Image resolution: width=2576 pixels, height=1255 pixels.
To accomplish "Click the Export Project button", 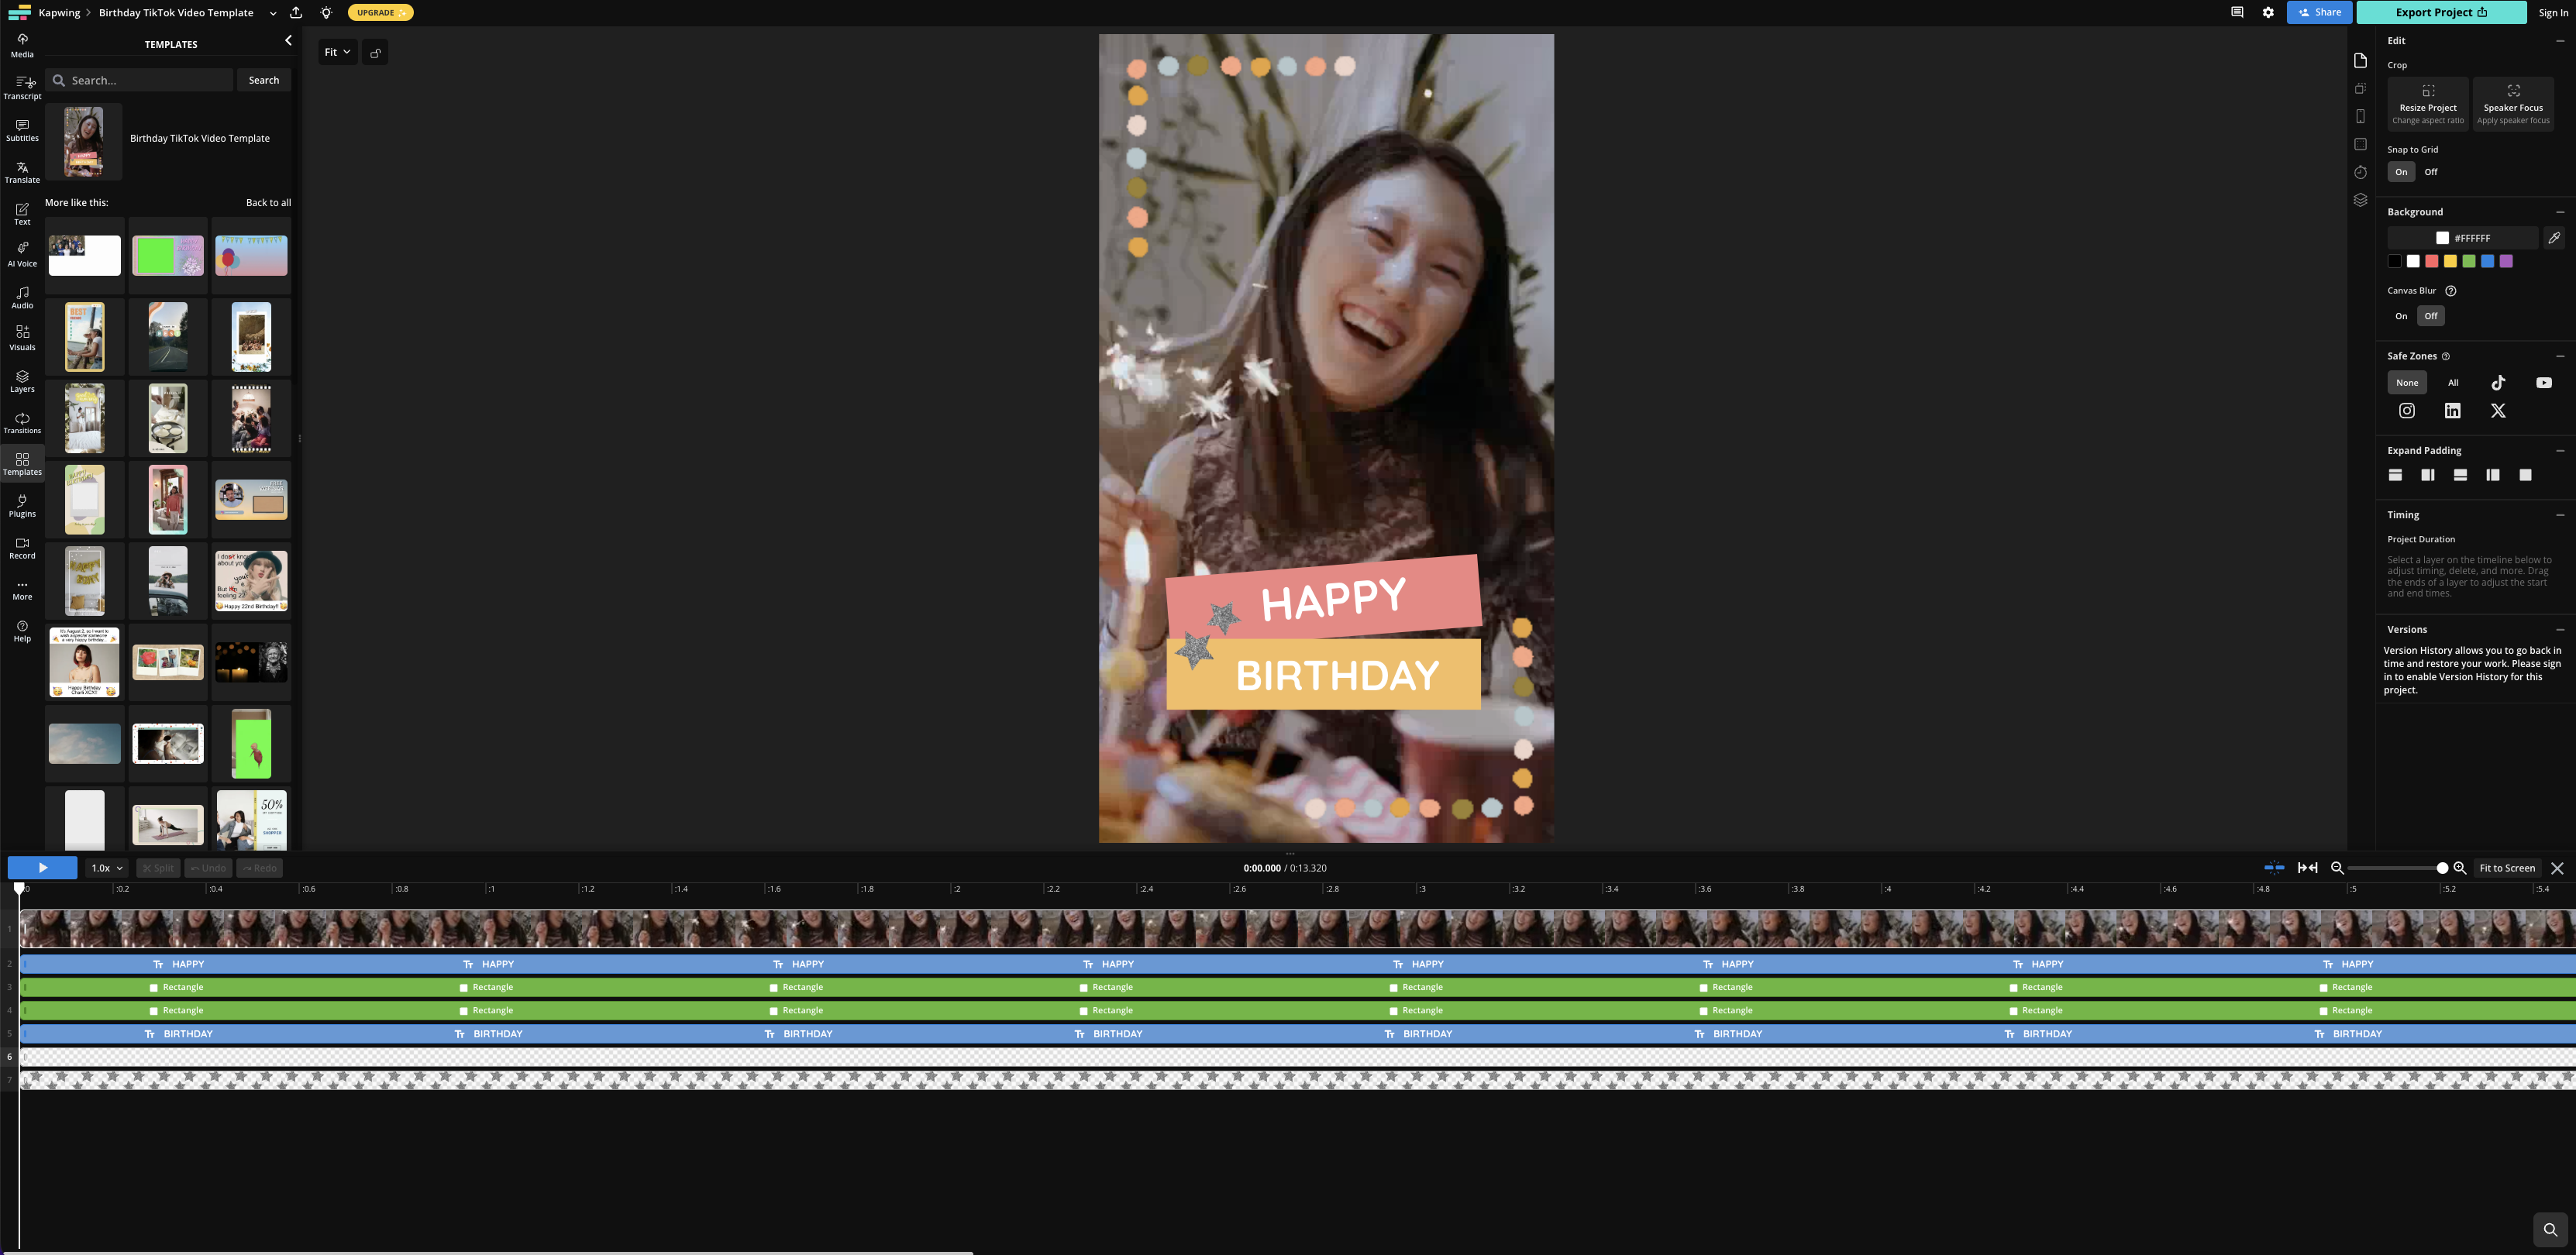I will (2441, 12).
